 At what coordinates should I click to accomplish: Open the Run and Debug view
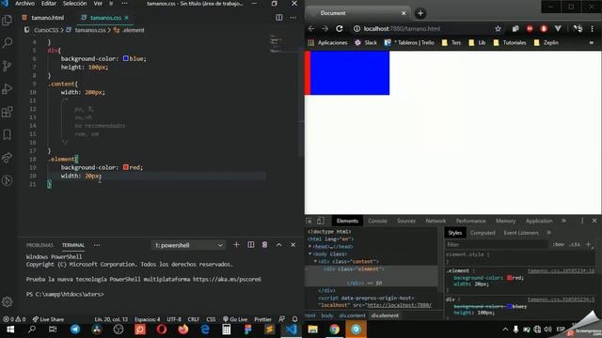(x=7, y=89)
